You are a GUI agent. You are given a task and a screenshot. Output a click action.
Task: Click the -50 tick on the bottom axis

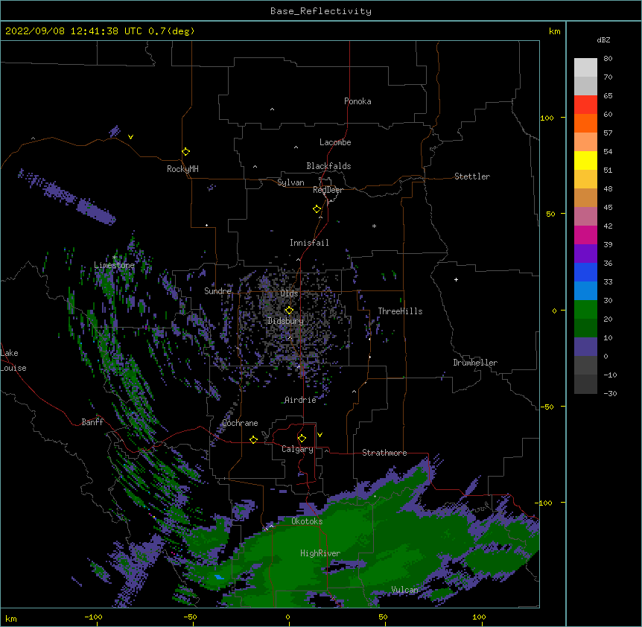[x=190, y=617]
